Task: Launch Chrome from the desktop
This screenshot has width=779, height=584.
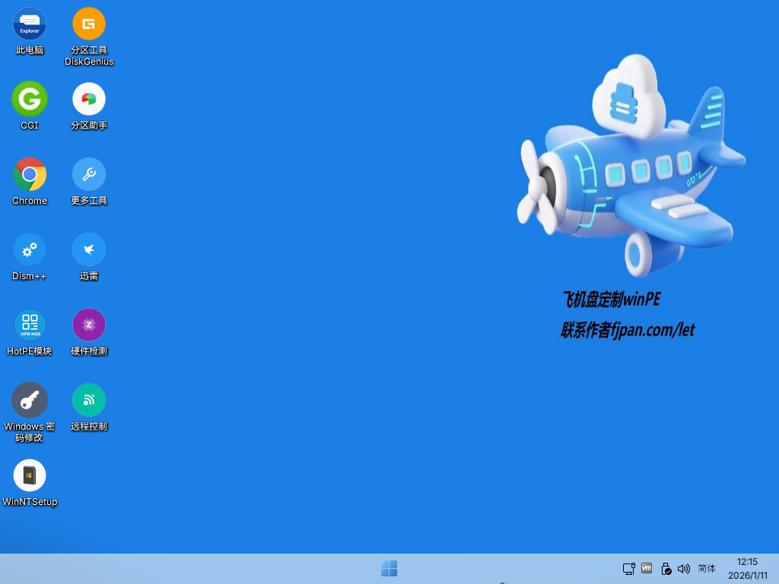Action: coord(30,174)
